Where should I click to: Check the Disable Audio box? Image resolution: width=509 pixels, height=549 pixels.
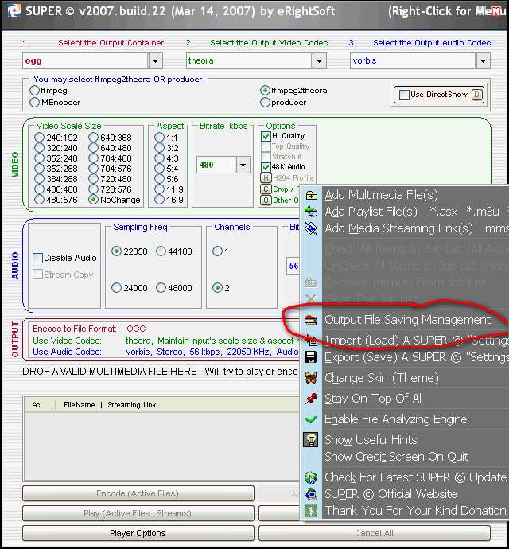tap(37, 258)
